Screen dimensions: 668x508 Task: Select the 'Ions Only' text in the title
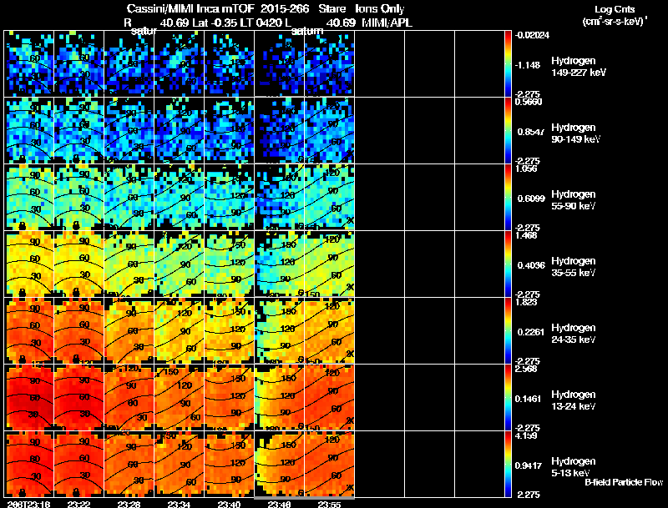380,8
